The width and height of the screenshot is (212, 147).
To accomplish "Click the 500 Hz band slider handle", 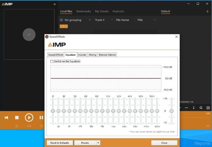I will pyautogui.click(x=97, y=111).
